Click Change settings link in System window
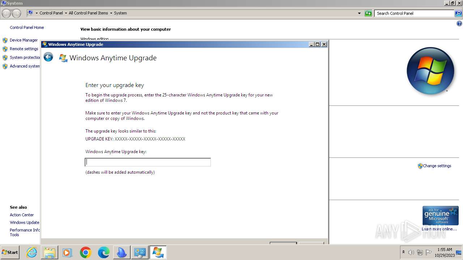This screenshot has height=260, width=463. click(437, 166)
